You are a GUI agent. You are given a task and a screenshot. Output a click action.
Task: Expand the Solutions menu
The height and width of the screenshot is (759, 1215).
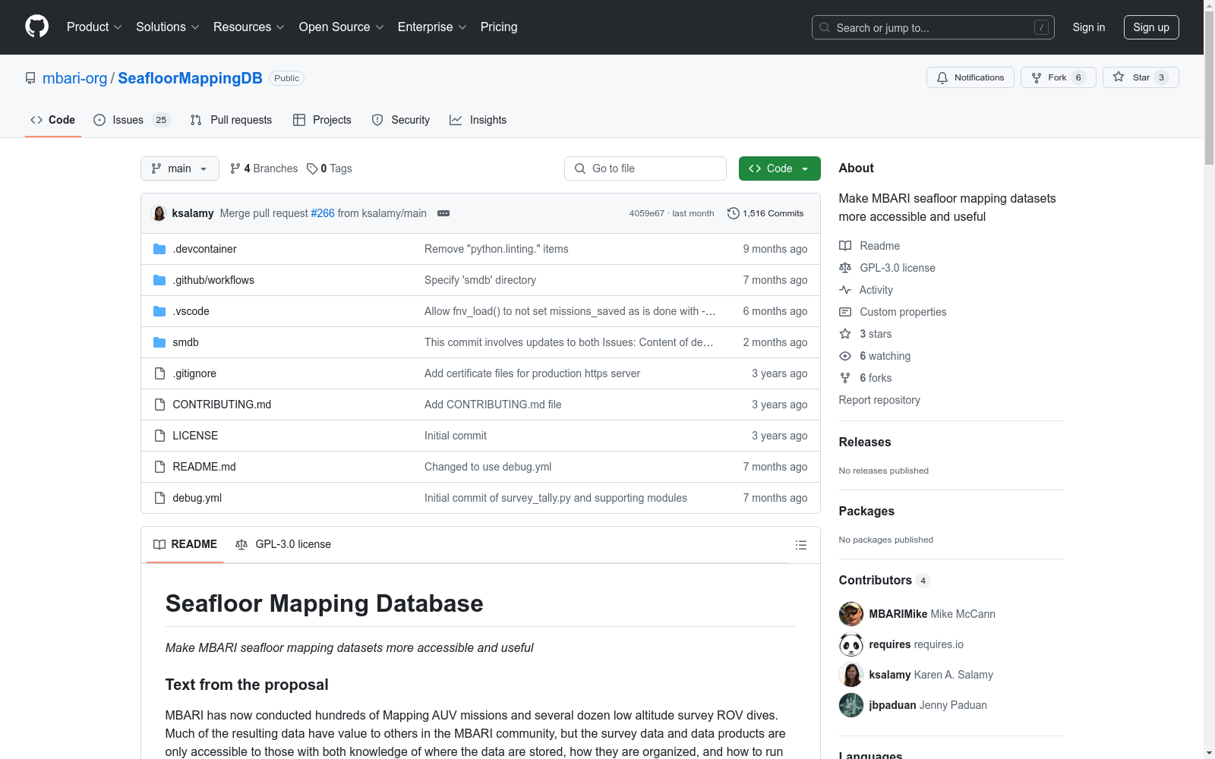(x=168, y=27)
